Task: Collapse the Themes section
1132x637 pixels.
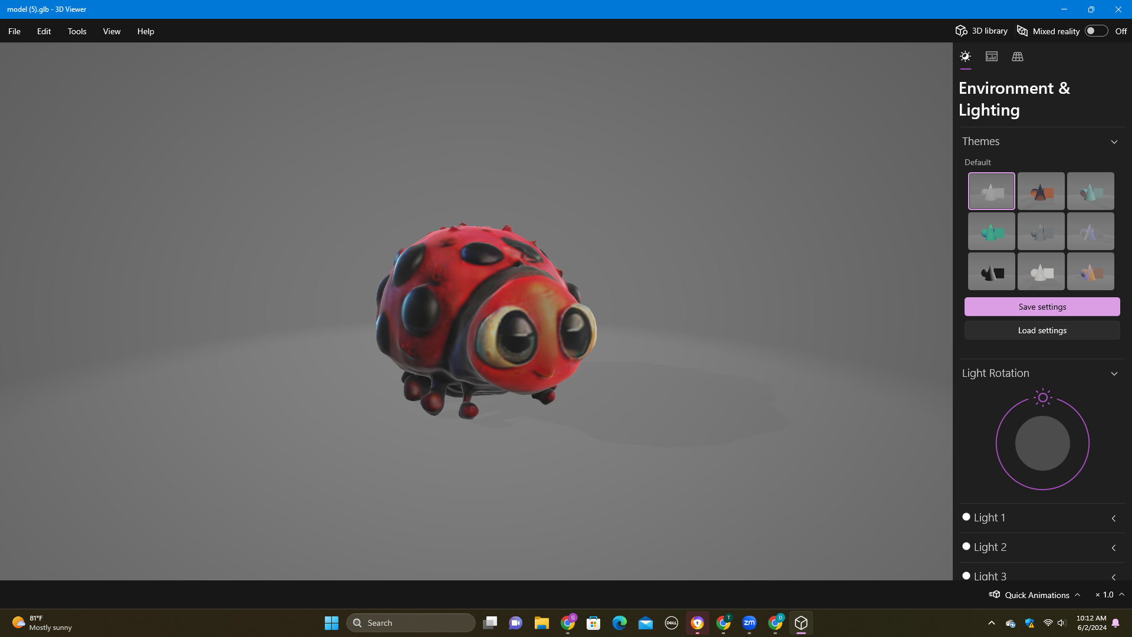Action: pyautogui.click(x=1114, y=142)
